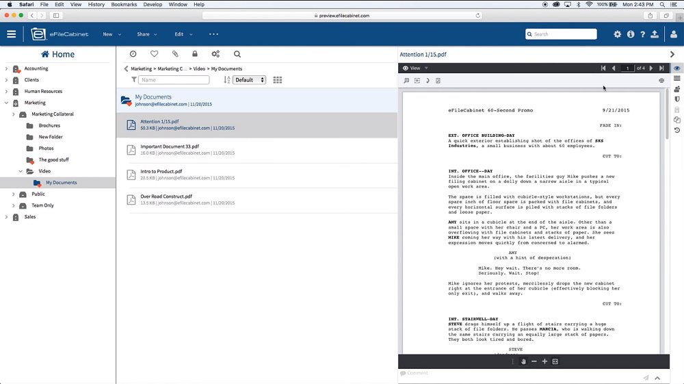Go to next page in viewer
This screenshot has width=684, height=384.
tap(651, 68)
